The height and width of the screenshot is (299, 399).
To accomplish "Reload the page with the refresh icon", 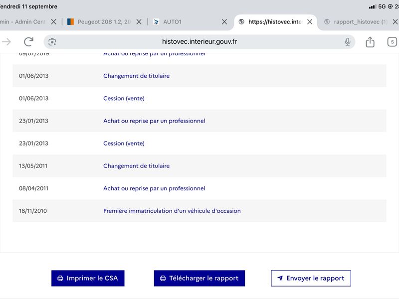I will 28,42.
